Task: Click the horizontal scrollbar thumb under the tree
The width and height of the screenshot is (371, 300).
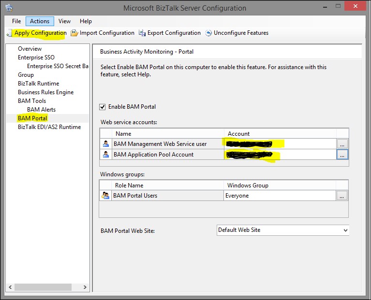Action: click(43, 287)
